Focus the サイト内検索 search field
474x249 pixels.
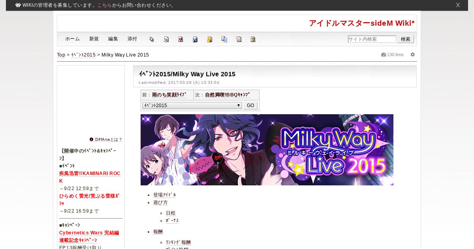372,39
